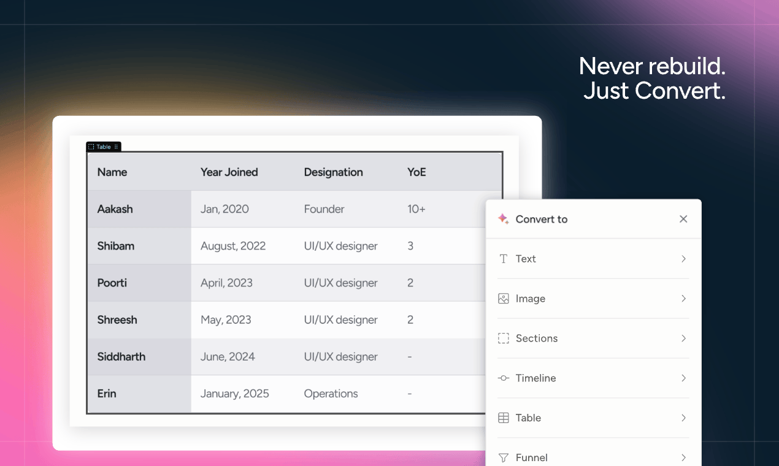Select the cell containing "Founder"

coord(324,208)
